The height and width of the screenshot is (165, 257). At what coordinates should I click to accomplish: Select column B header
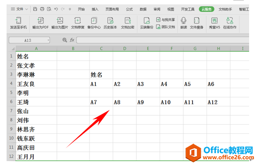pyautogui.click(x=73, y=49)
